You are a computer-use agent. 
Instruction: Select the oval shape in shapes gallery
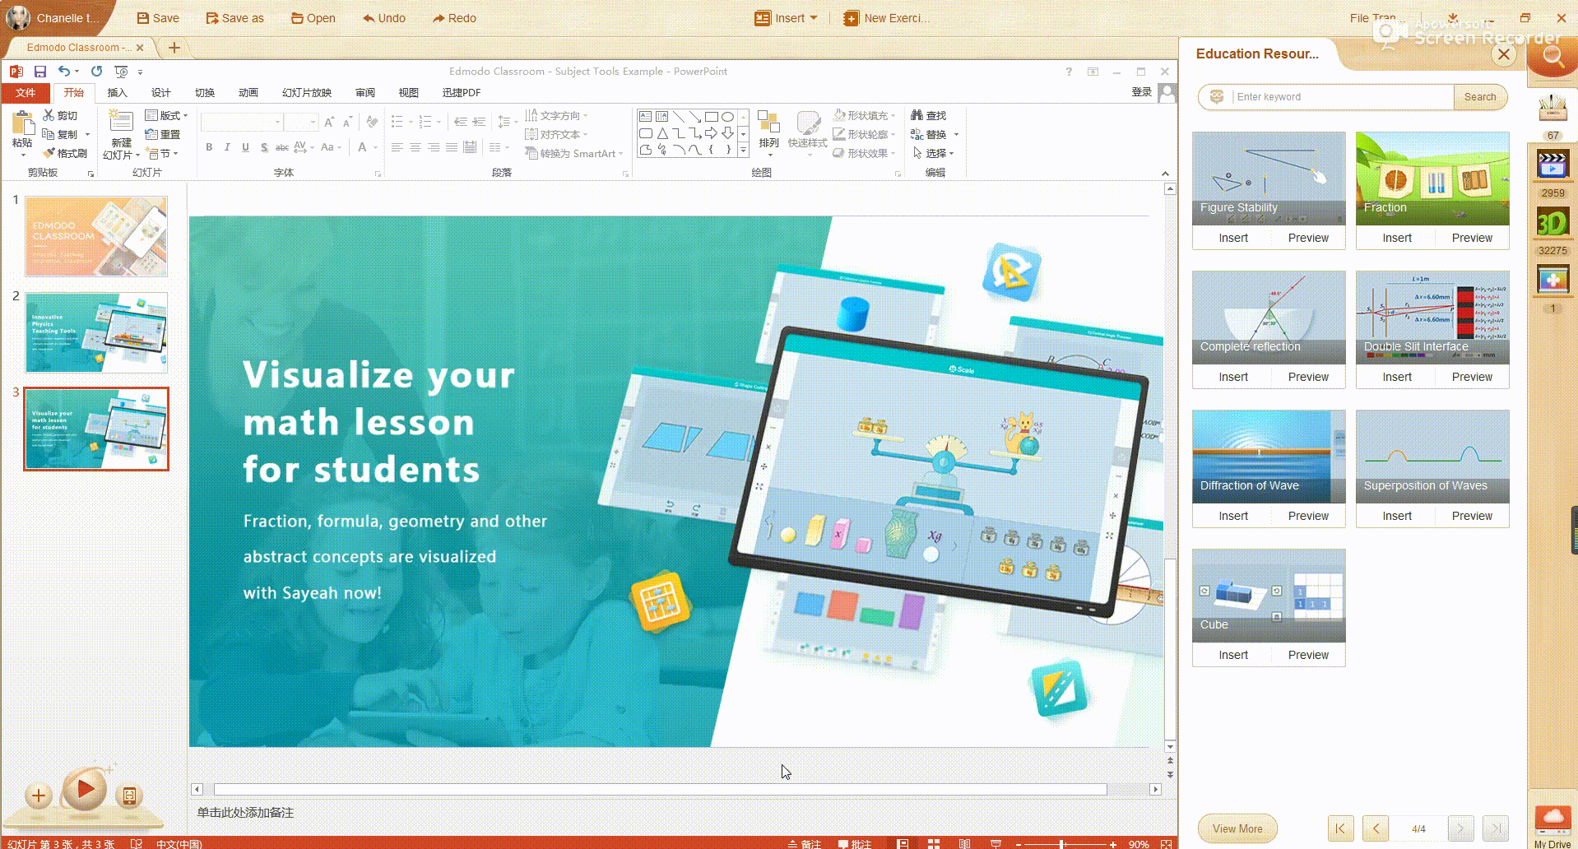click(727, 117)
